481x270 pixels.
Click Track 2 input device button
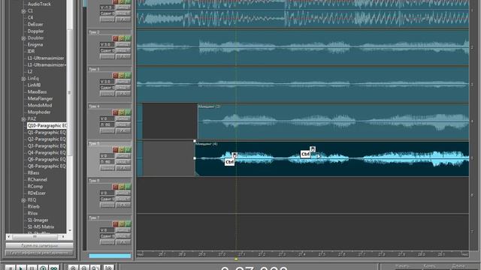[123, 50]
